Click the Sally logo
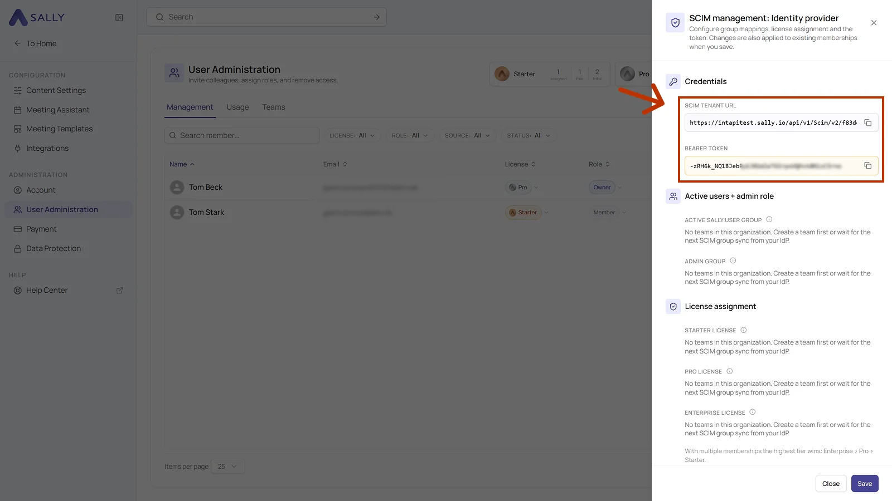This screenshot has height=501, width=892. (x=37, y=17)
